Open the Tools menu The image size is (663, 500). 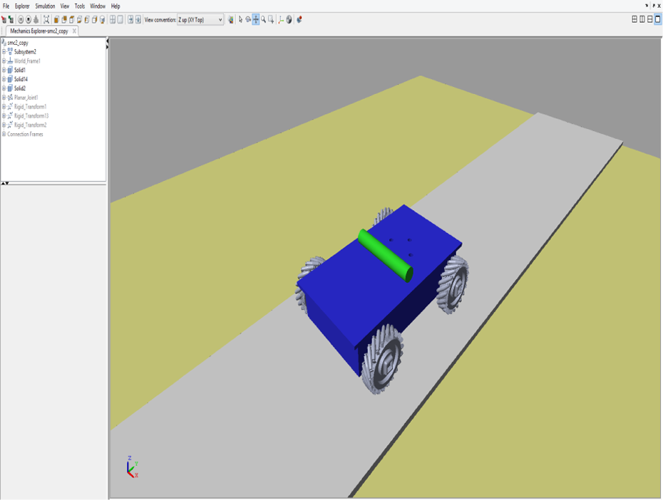tap(80, 6)
